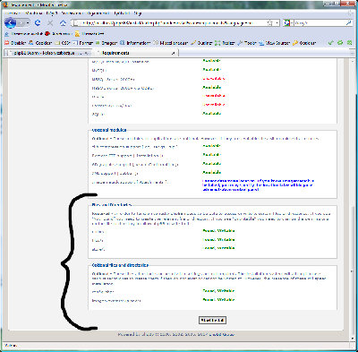Screen dimensions: 358x352
Task: Open the Web Developer Options menu
Action: click(x=304, y=43)
